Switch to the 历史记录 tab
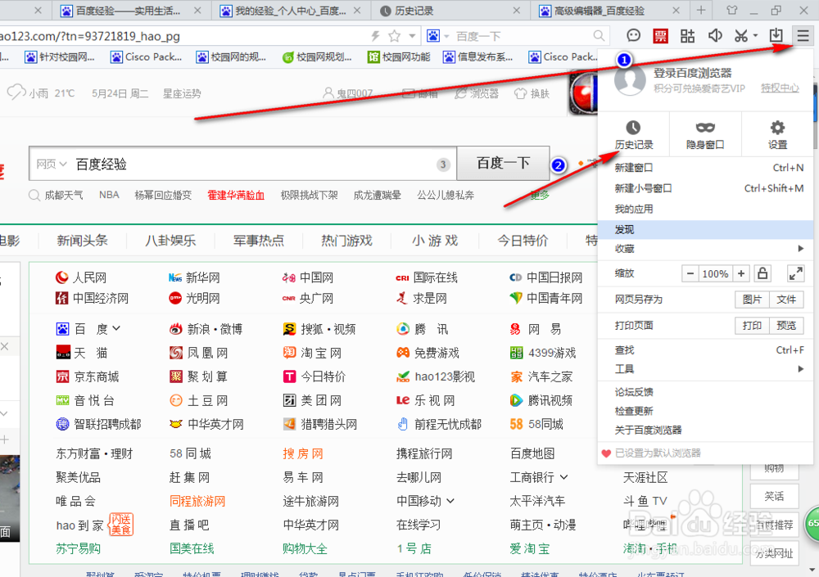Image resolution: width=819 pixels, height=577 pixels. [x=450, y=11]
